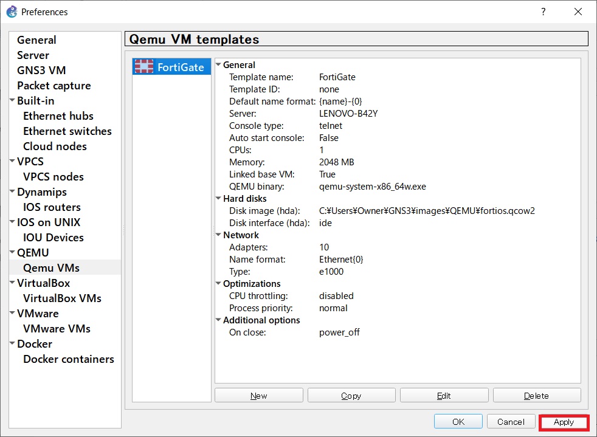Click the Process priority value normal
597x437 pixels.
(x=333, y=308)
